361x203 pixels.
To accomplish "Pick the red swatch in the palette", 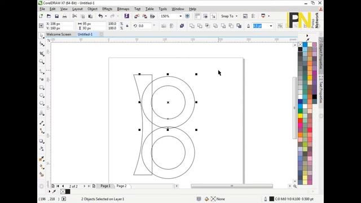I will [x=300, y=120].
